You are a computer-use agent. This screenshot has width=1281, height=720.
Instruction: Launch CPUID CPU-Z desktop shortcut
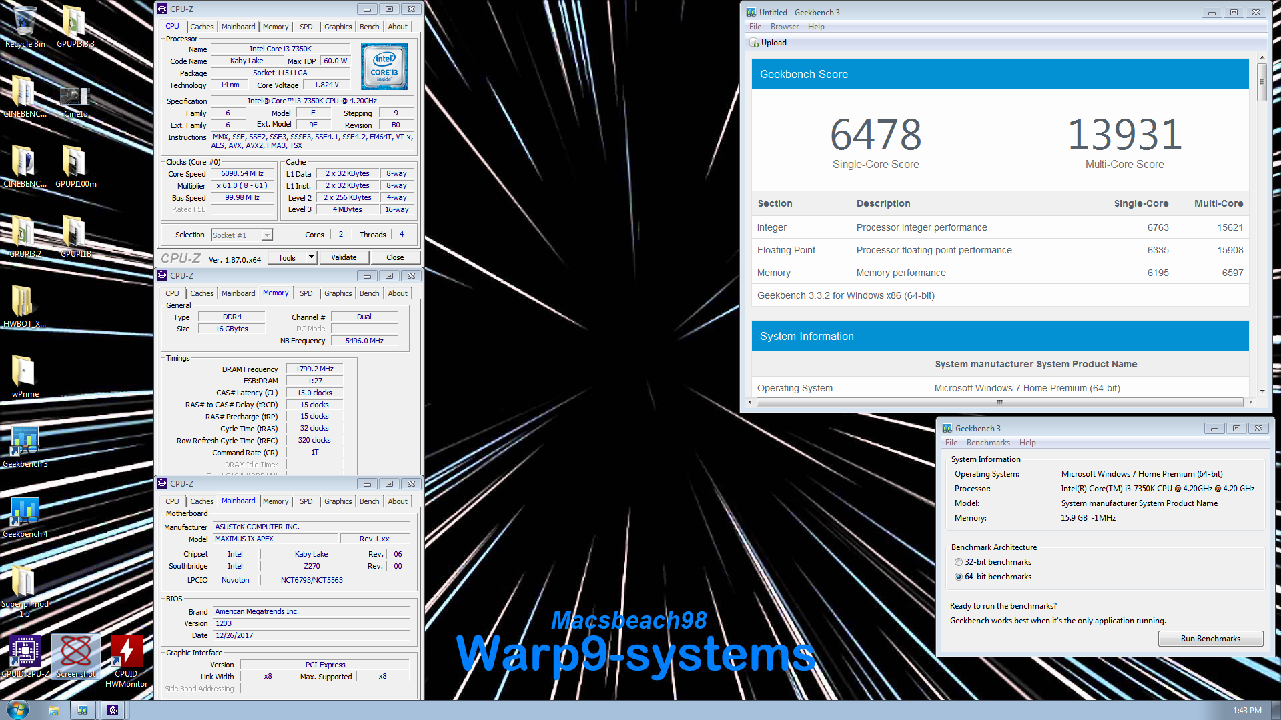25,657
